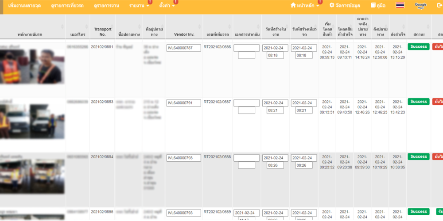The image size is (443, 221).
Task: Open Google Maps icon in navbar
Action: pyautogui.click(x=420, y=5)
